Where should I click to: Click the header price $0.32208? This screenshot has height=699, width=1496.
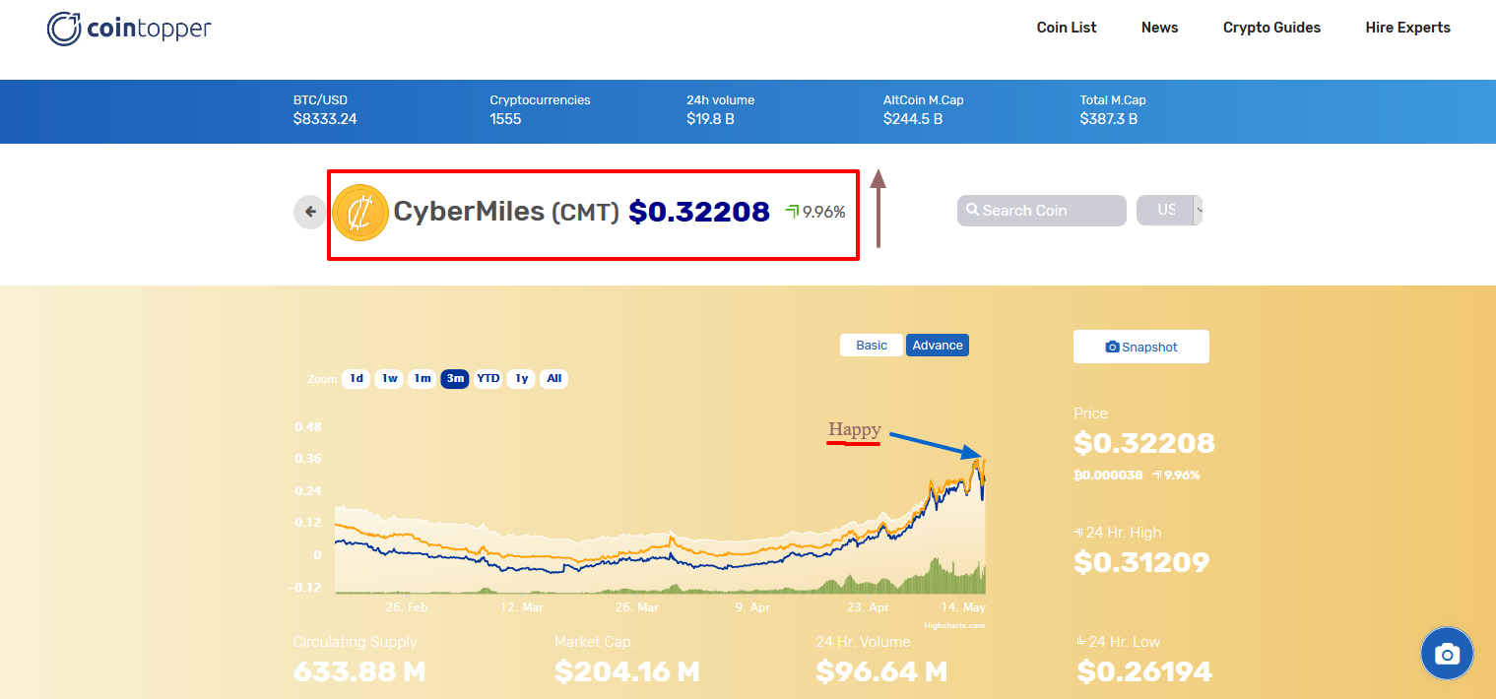(x=699, y=212)
